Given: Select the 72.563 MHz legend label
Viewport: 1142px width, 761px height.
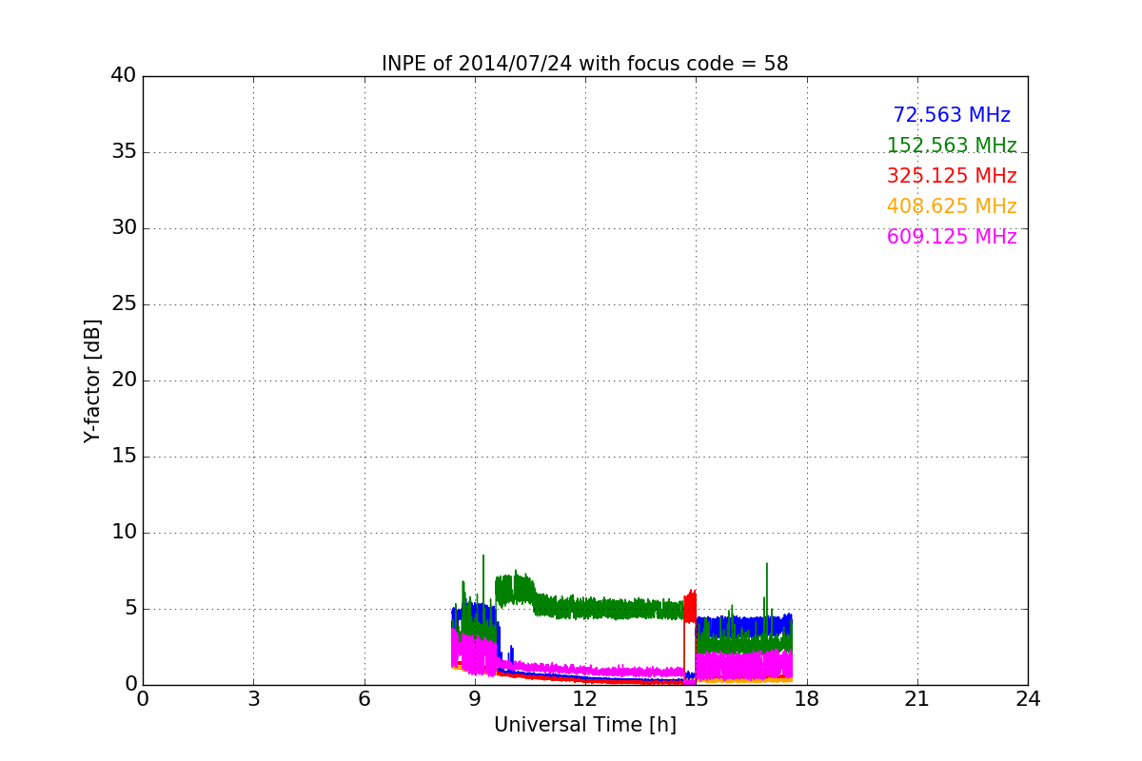Looking at the screenshot, I should [952, 115].
